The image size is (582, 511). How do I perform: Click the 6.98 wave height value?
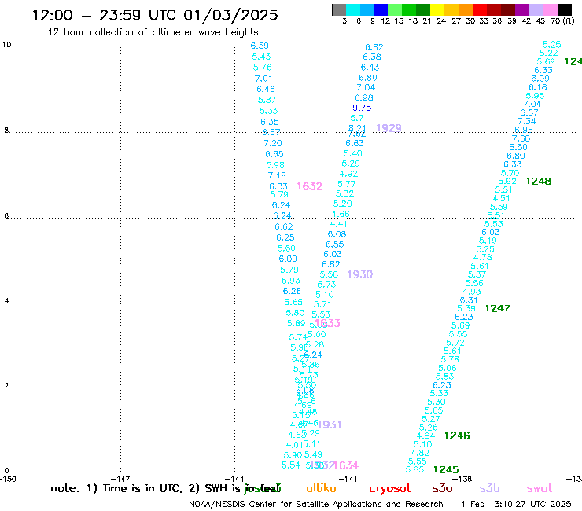point(364,97)
